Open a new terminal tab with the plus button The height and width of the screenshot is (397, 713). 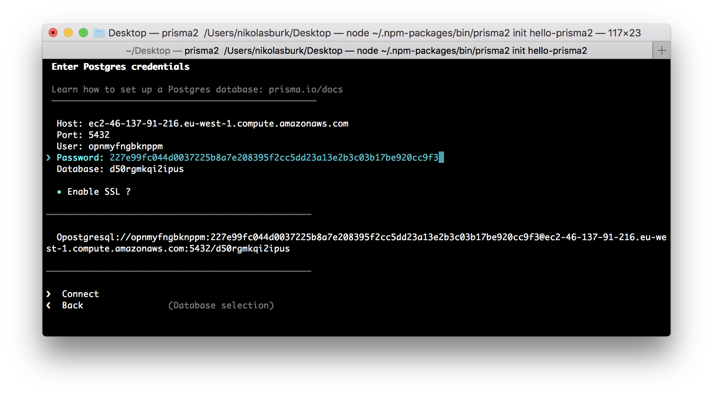(x=661, y=50)
